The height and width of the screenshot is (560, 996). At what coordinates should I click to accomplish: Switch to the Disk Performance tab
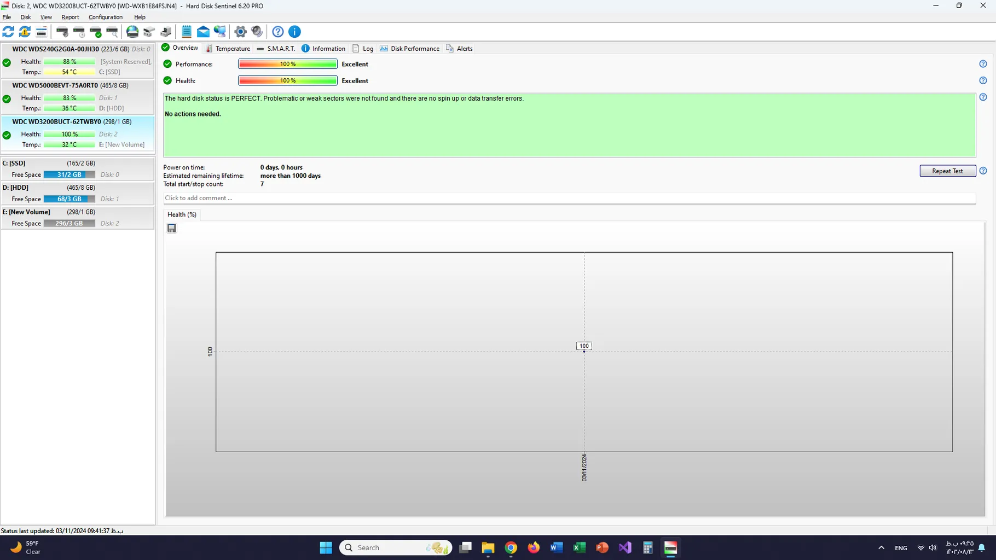409,49
